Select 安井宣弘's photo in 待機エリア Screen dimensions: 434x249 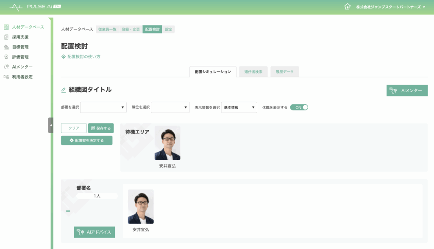pyautogui.click(x=167, y=143)
